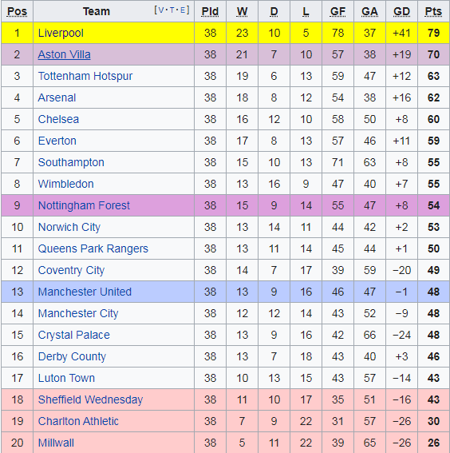This screenshot has width=450, height=453.
Task: Open the Sheffield Wednesday link
Action: [x=90, y=399]
